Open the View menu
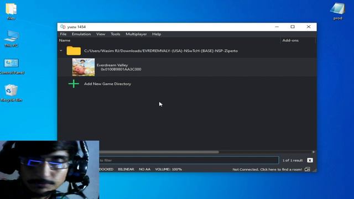 click(101, 34)
